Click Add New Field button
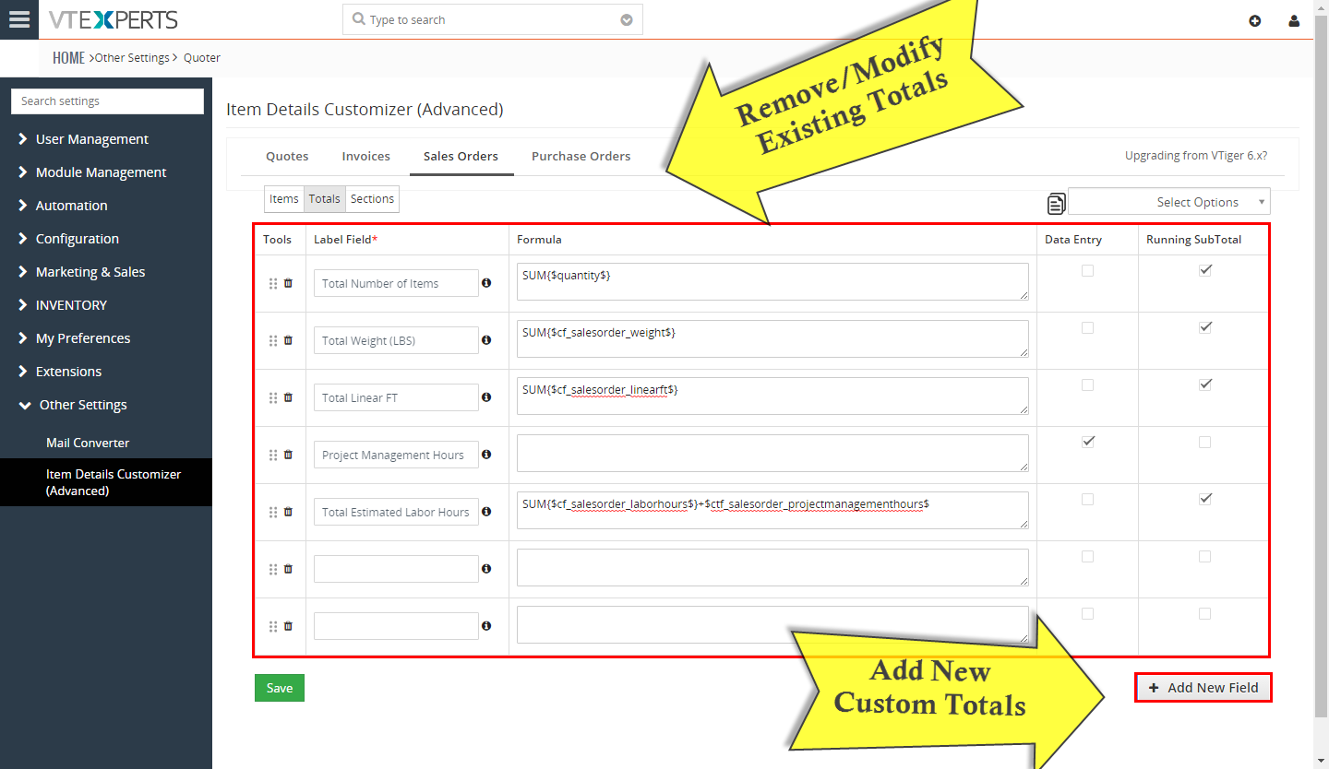The width and height of the screenshot is (1329, 769). click(1203, 688)
